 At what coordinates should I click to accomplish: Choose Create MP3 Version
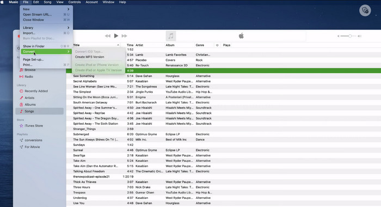pyautogui.click(x=89, y=57)
